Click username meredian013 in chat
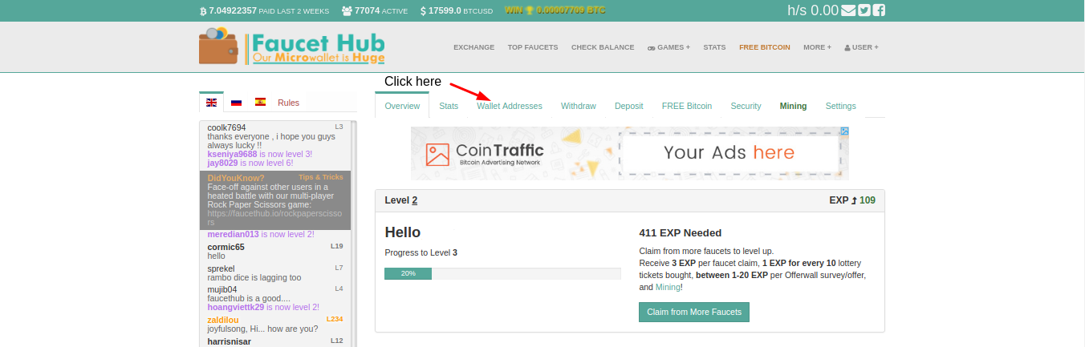The image size is (1085, 347). coord(233,234)
